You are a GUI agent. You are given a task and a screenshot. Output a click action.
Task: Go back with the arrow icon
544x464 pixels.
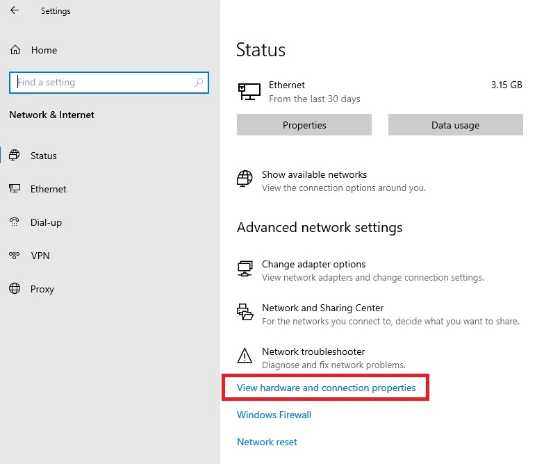click(x=15, y=10)
